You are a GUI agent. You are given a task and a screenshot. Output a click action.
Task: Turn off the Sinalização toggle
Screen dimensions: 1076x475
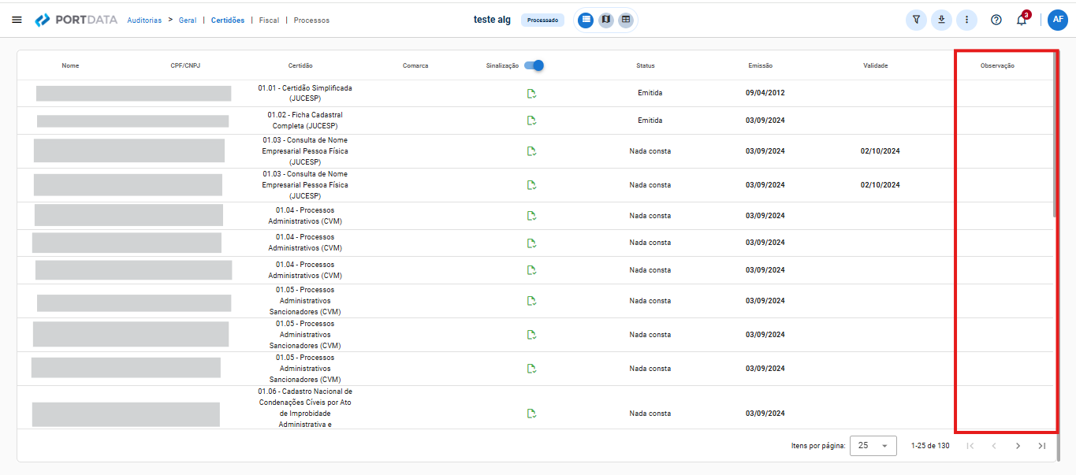pyautogui.click(x=534, y=65)
